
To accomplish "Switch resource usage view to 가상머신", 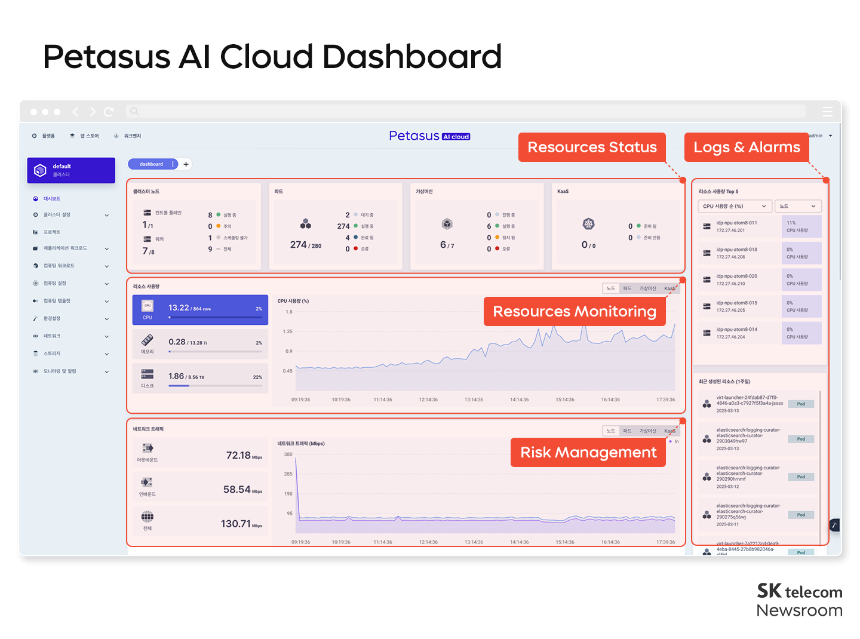I will 647,288.
